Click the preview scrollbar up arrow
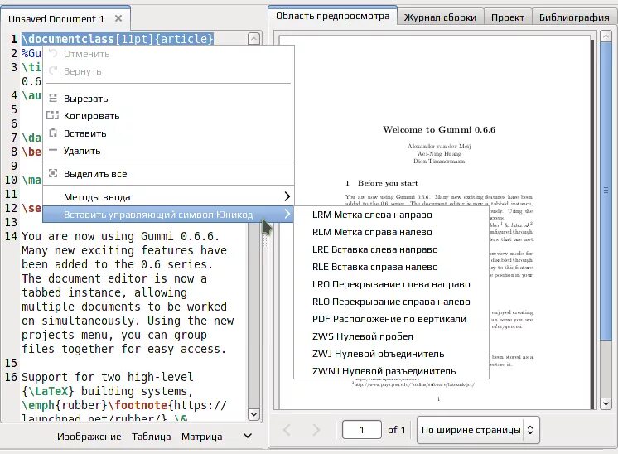Viewport: 618px width, 454px height. (606, 36)
